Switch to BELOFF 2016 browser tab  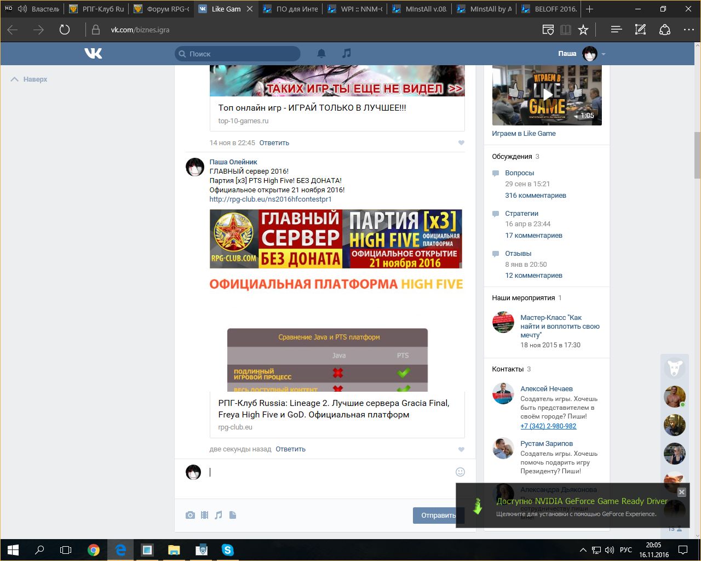pos(549,9)
